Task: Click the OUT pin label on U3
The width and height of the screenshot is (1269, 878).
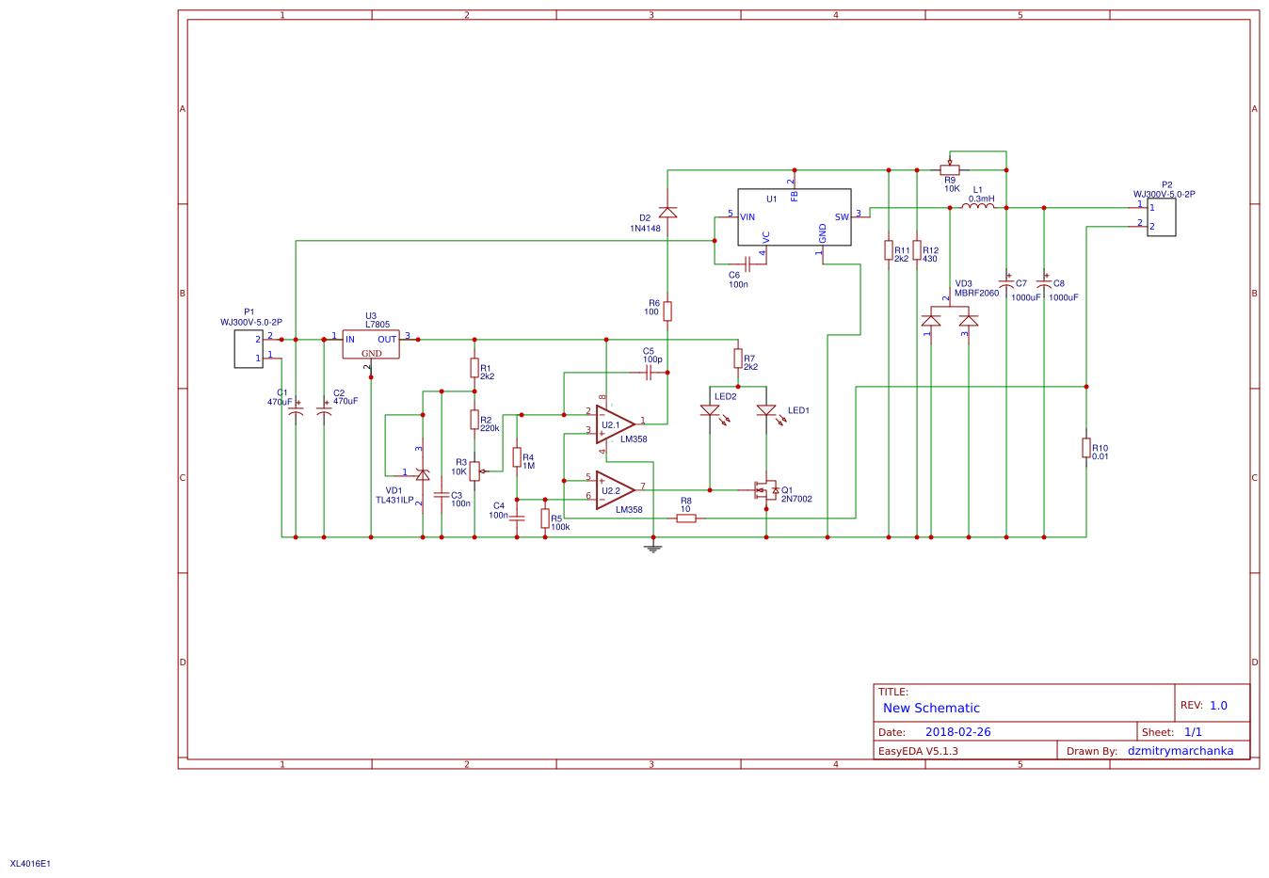Action: coord(387,340)
